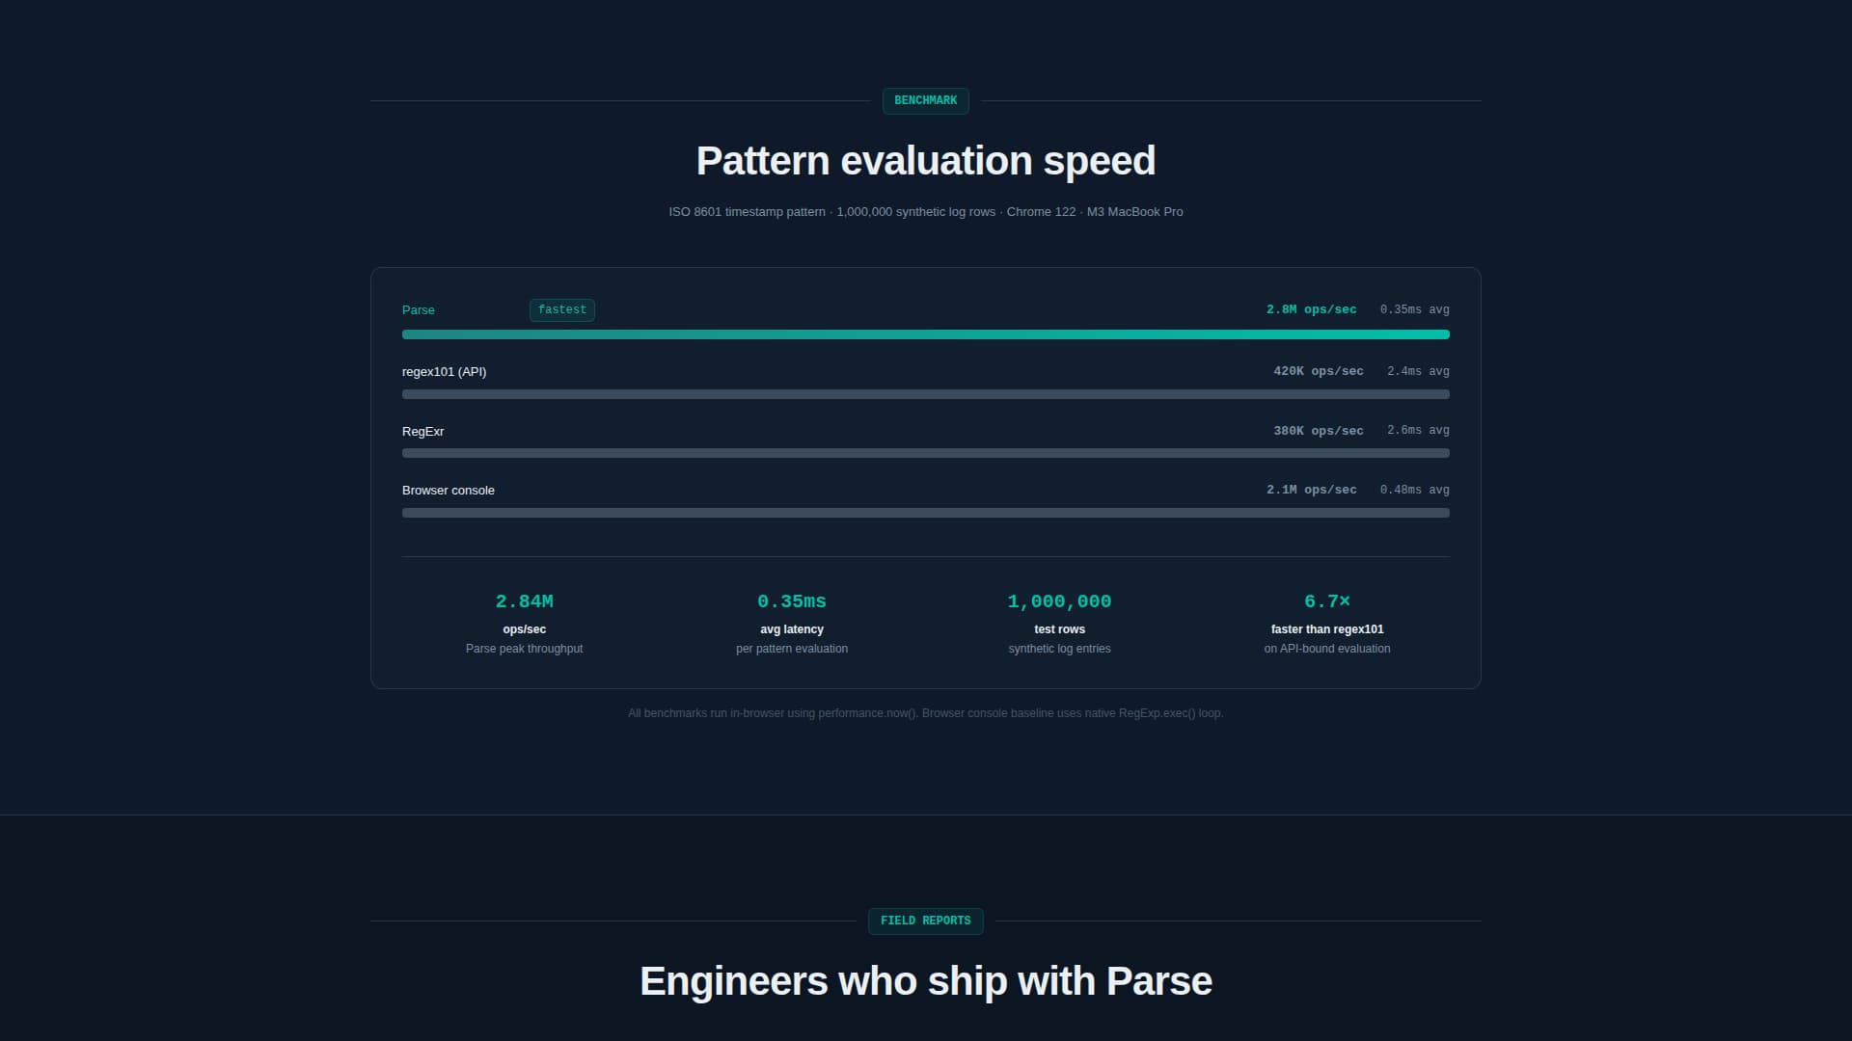Click the '2.6ms avg' value
The height and width of the screenshot is (1041, 1852).
pos(1418,430)
